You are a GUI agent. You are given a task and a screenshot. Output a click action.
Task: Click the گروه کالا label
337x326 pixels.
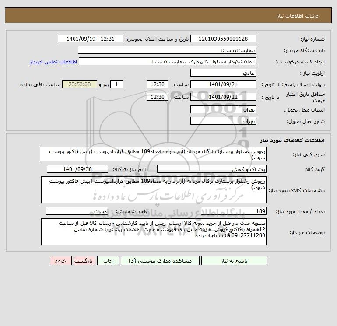coord(314,169)
